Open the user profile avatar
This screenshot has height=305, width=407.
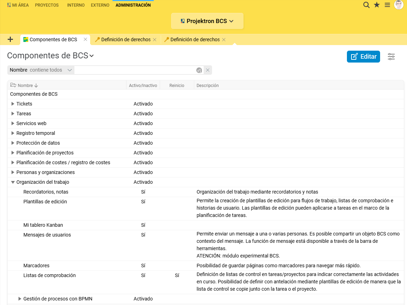point(399,5)
